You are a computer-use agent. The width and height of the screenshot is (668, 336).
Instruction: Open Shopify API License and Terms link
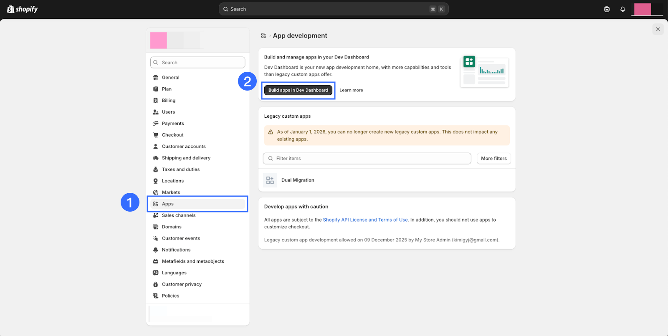[x=365, y=220]
